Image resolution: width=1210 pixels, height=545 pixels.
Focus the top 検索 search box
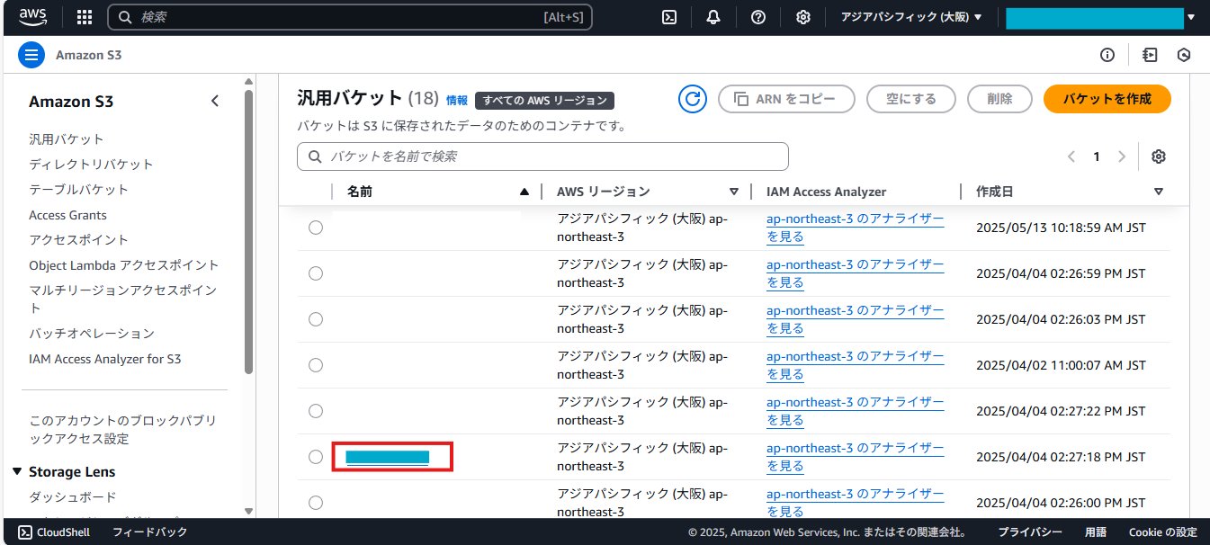pos(350,17)
